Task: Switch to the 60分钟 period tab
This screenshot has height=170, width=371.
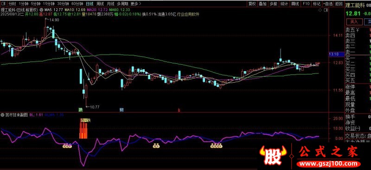Action: tap(77, 4)
